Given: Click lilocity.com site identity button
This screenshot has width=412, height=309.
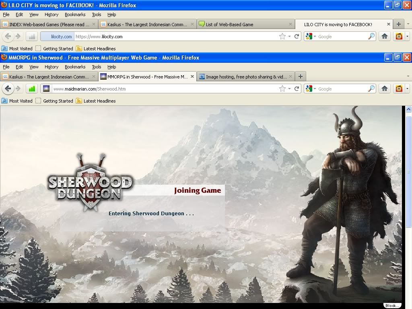Looking at the screenshot, I should click(x=58, y=37).
